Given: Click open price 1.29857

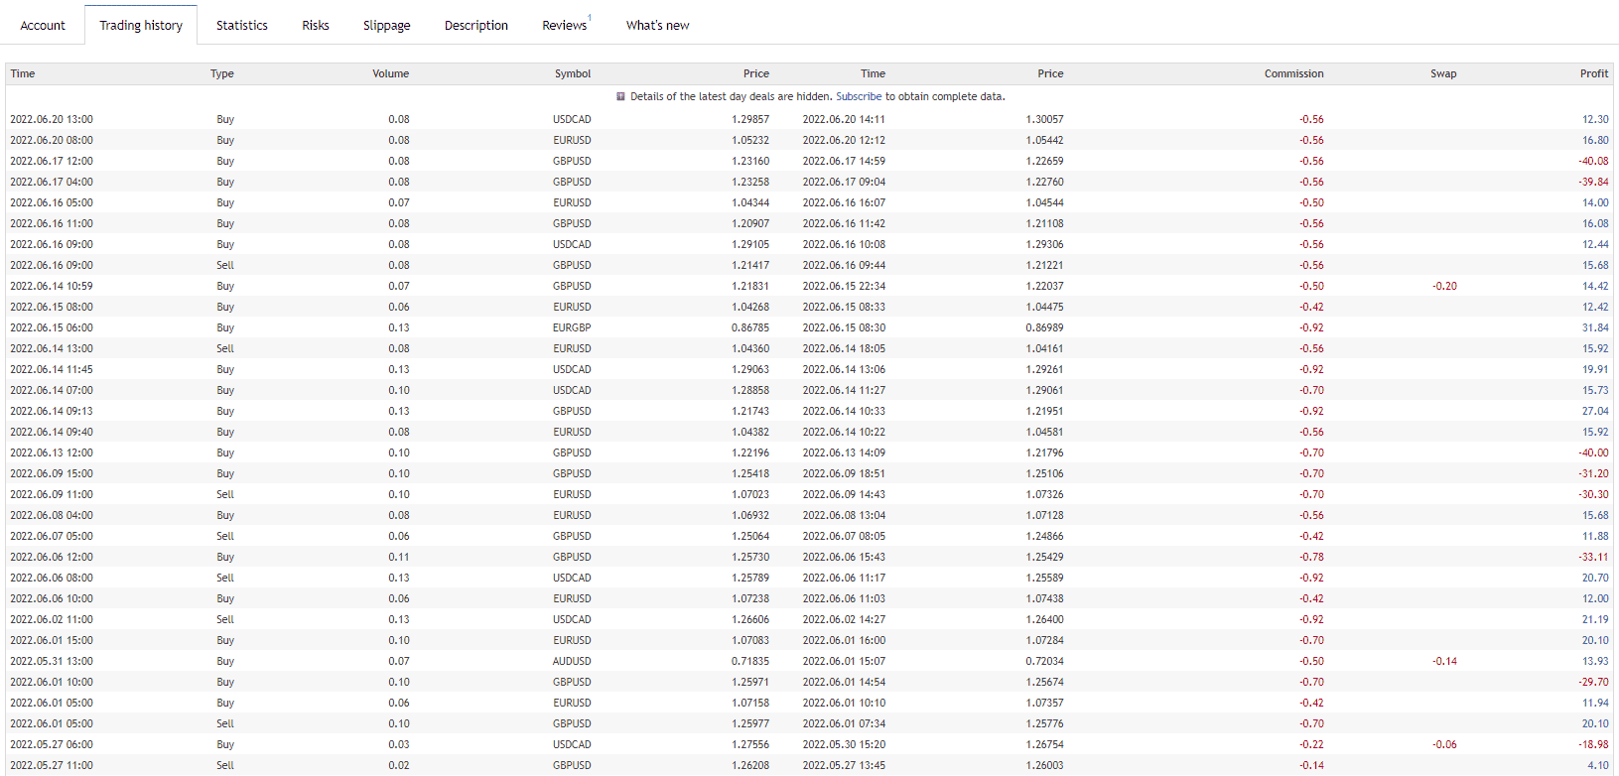Looking at the screenshot, I should pyautogui.click(x=750, y=119).
